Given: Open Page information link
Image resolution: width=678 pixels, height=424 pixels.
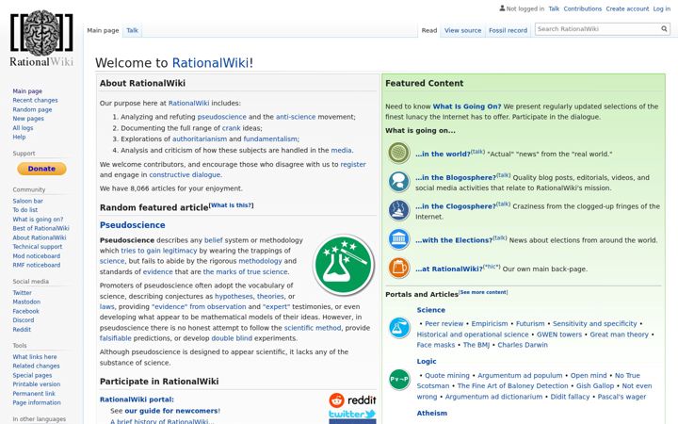Looking at the screenshot, I should click(37, 402).
